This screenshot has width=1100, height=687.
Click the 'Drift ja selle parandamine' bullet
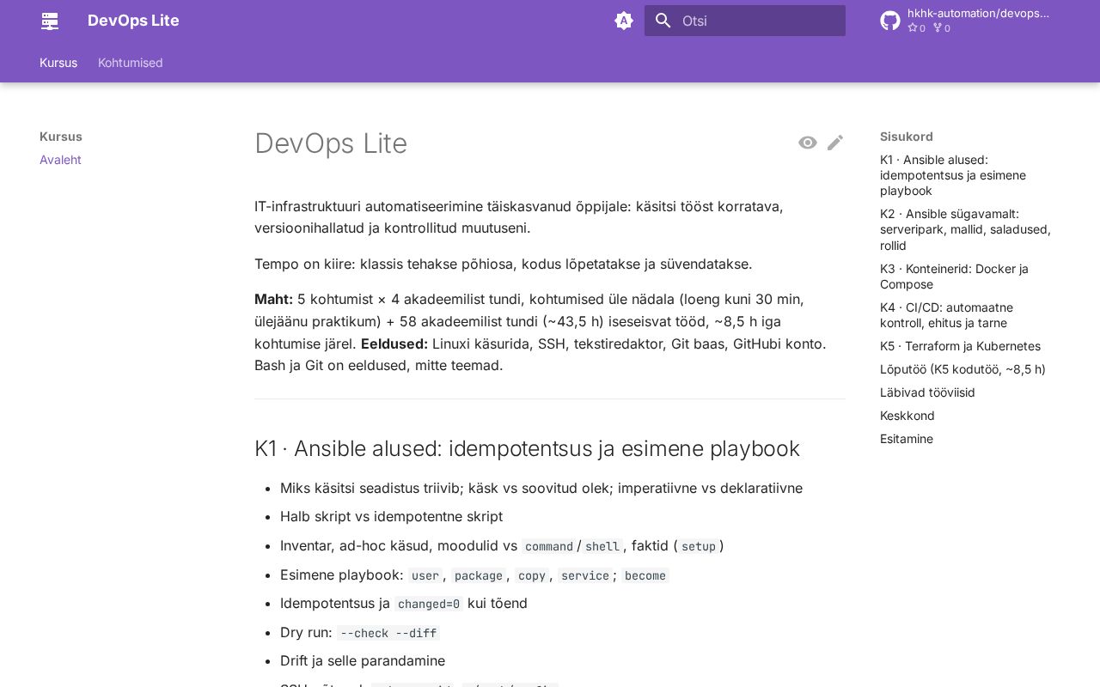coord(363,660)
